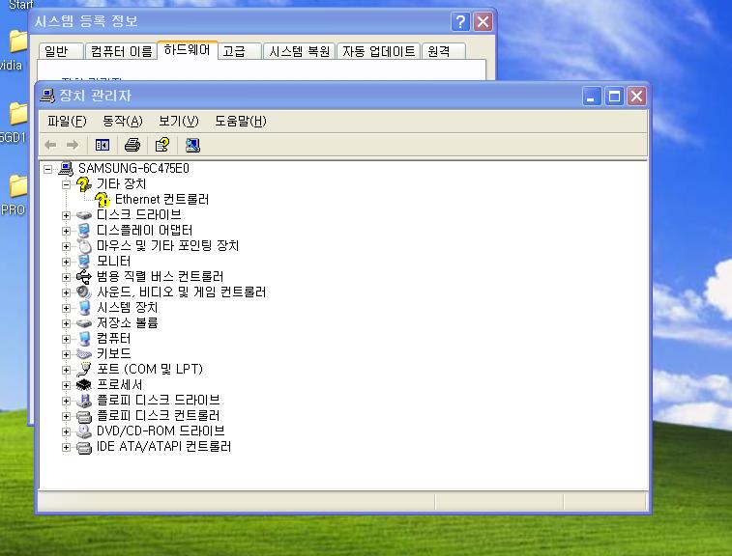Click the USB icon for 범용 직렬 버스 컨트롤러
This screenshot has width=732, height=556.
click(x=84, y=276)
